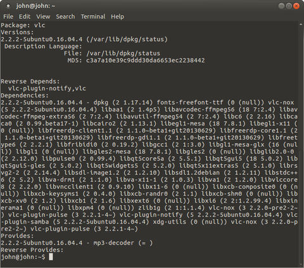Click the cursor at the command prompt
Screen dimensions: 304x268
51,257
